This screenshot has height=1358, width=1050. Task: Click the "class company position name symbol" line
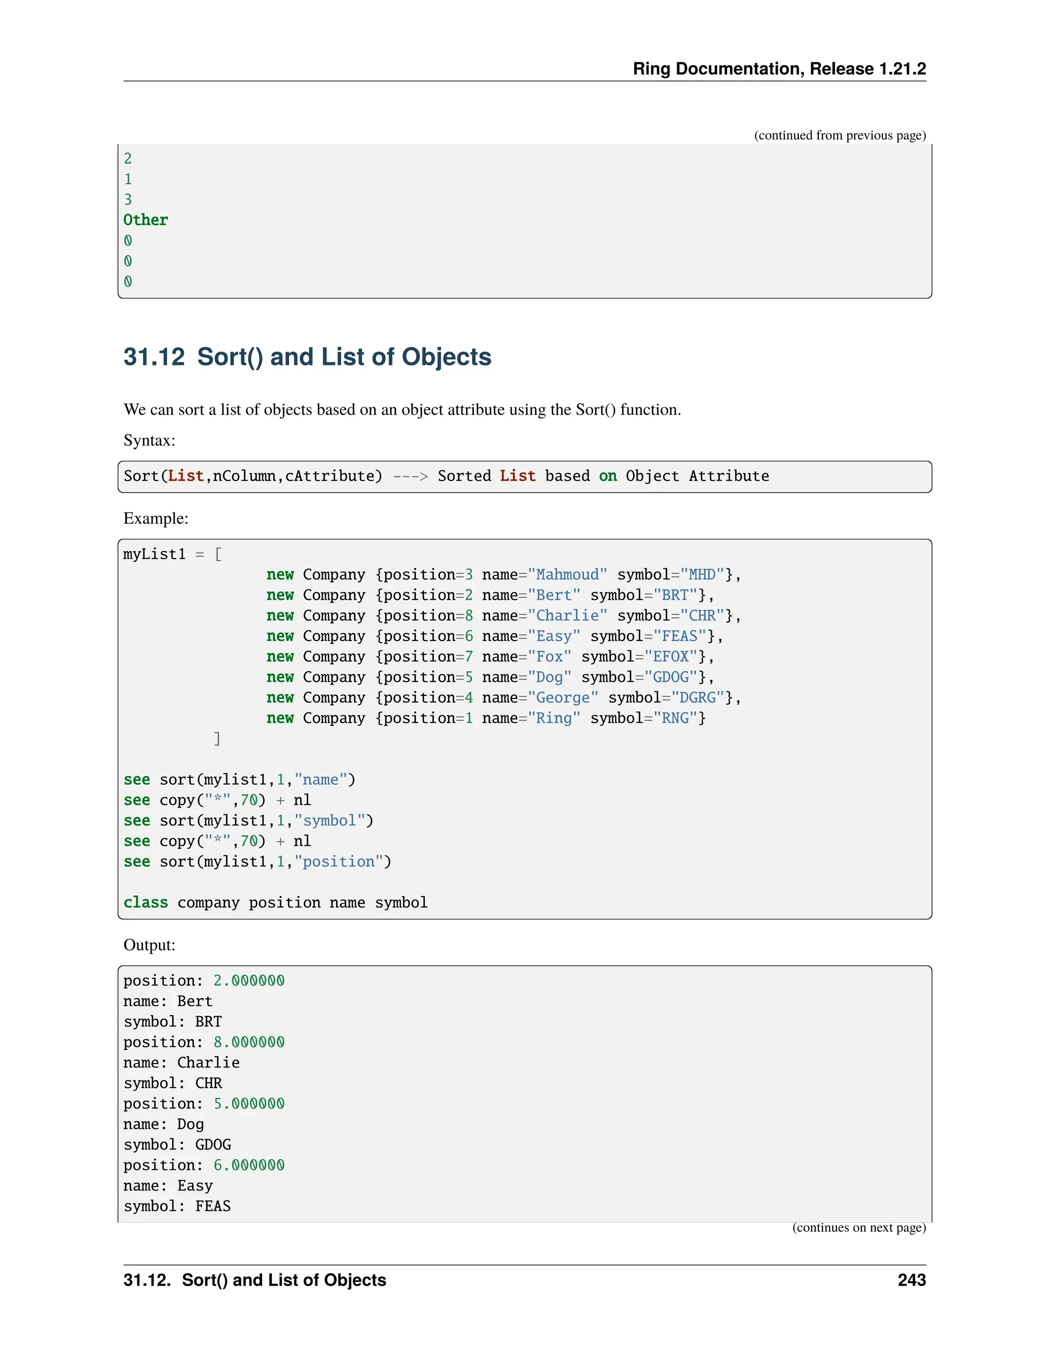tap(275, 903)
